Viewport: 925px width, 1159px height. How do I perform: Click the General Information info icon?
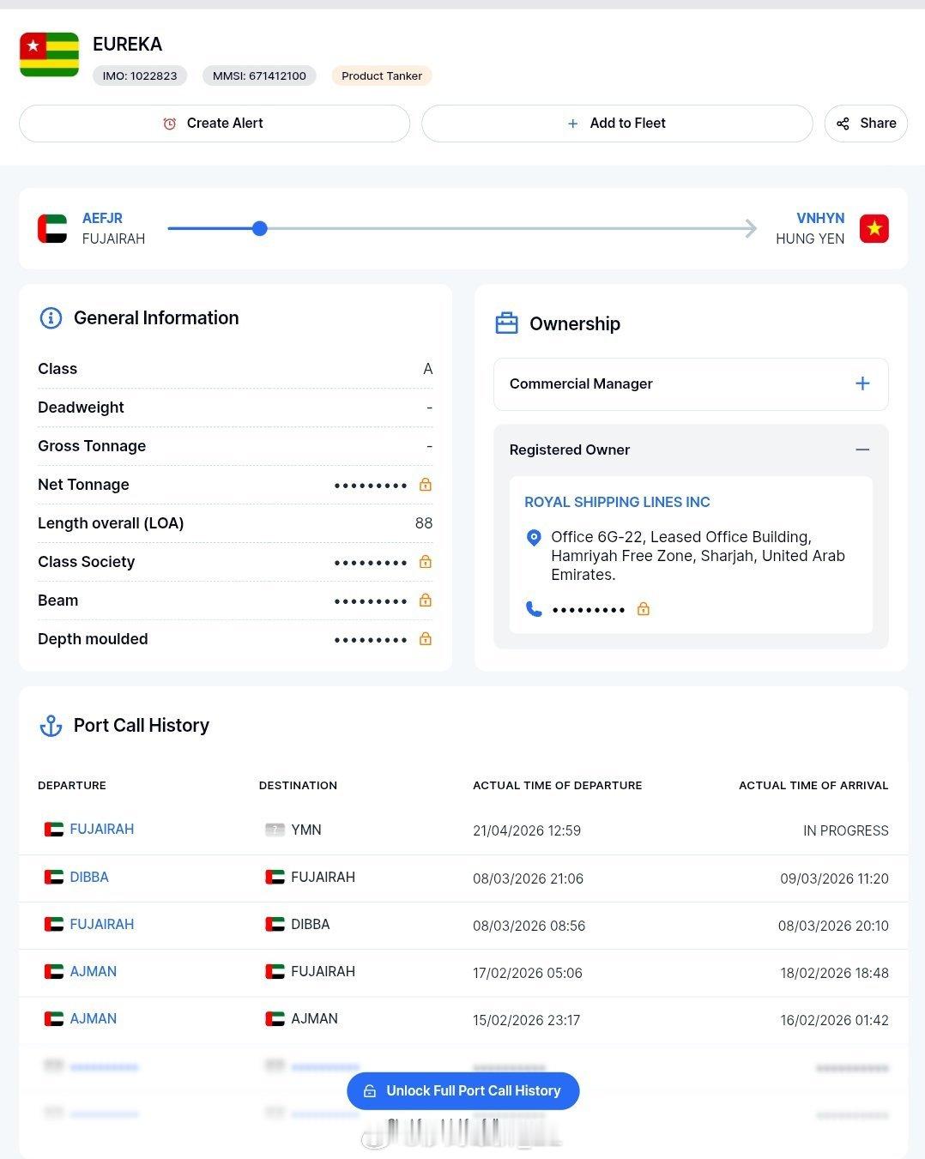51,318
